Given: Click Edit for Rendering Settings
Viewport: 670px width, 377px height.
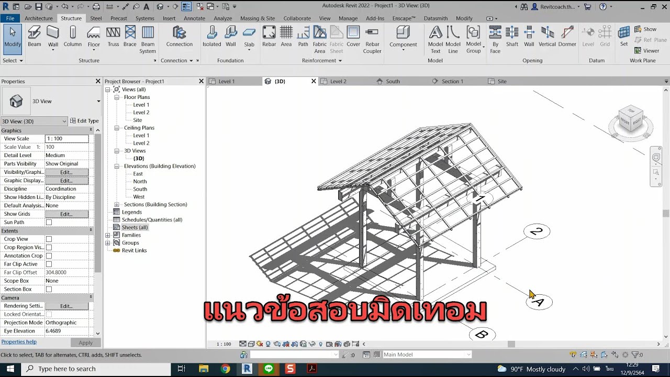Looking at the screenshot, I should point(66,306).
